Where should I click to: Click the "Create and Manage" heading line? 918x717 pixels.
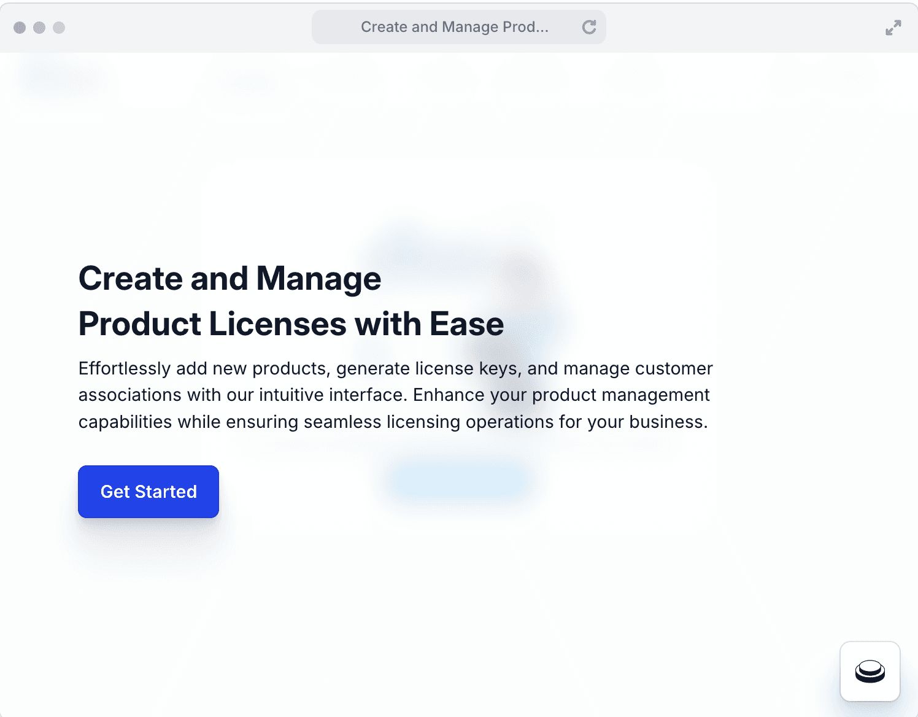pyautogui.click(x=229, y=278)
